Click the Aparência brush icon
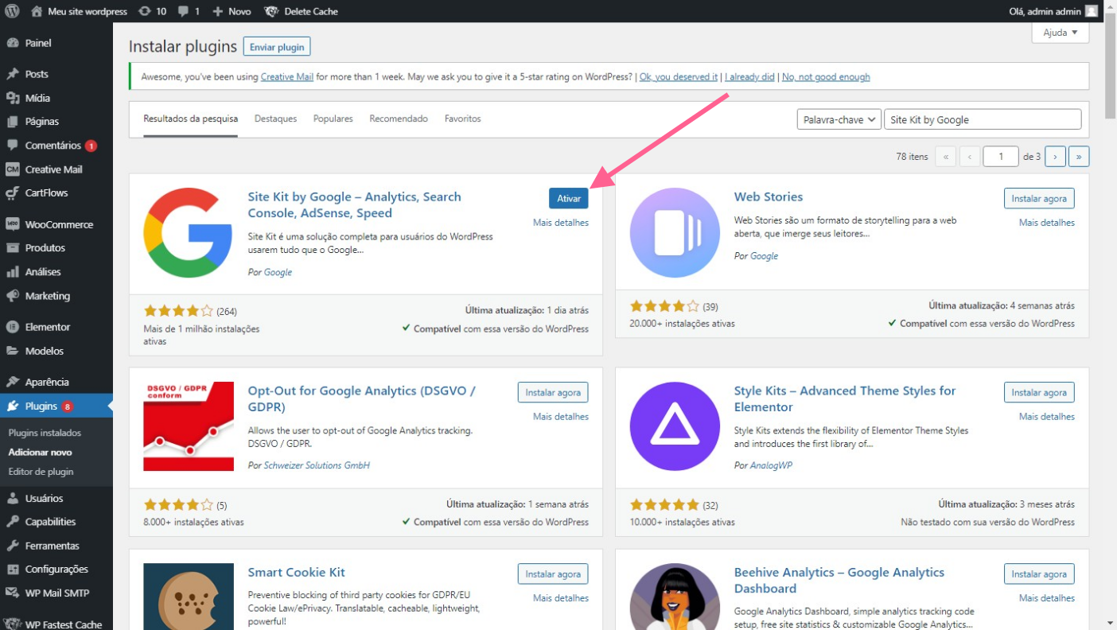 click(x=12, y=382)
